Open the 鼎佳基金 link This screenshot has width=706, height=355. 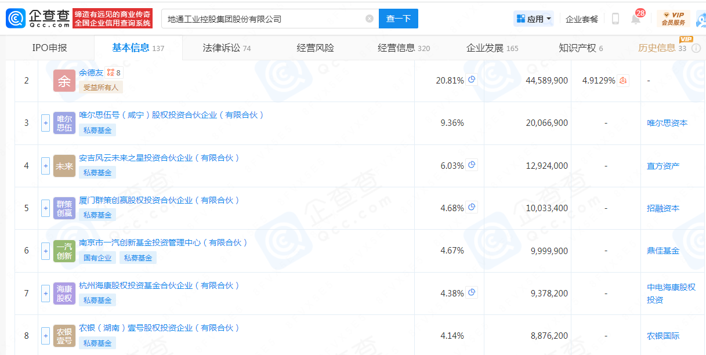click(663, 251)
